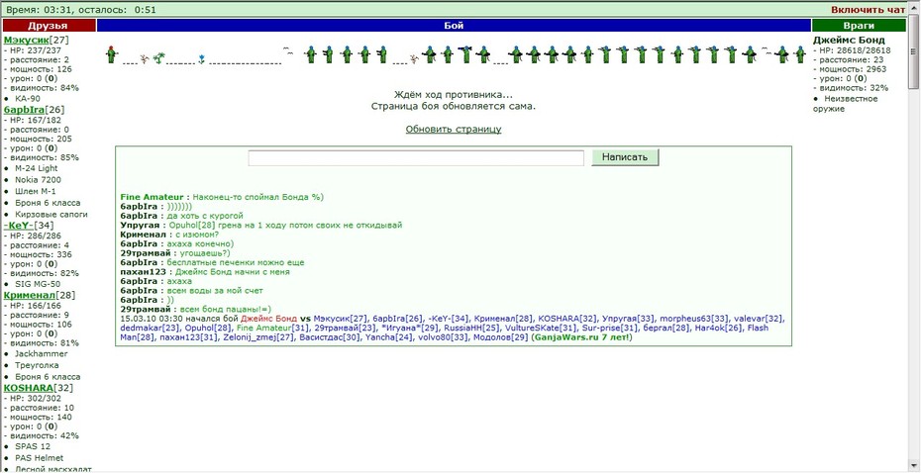Open Fine Amateur[31] link in battle log
Screen dimensions: 921x473
point(273,329)
